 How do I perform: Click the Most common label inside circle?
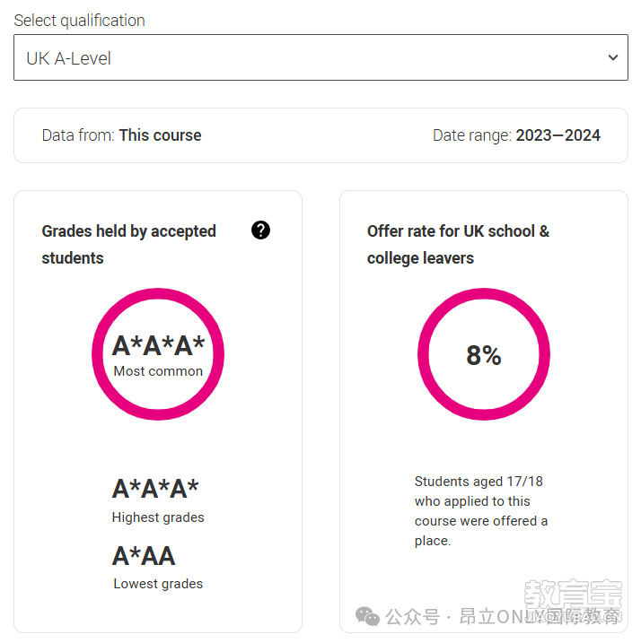click(x=158, y=371)
